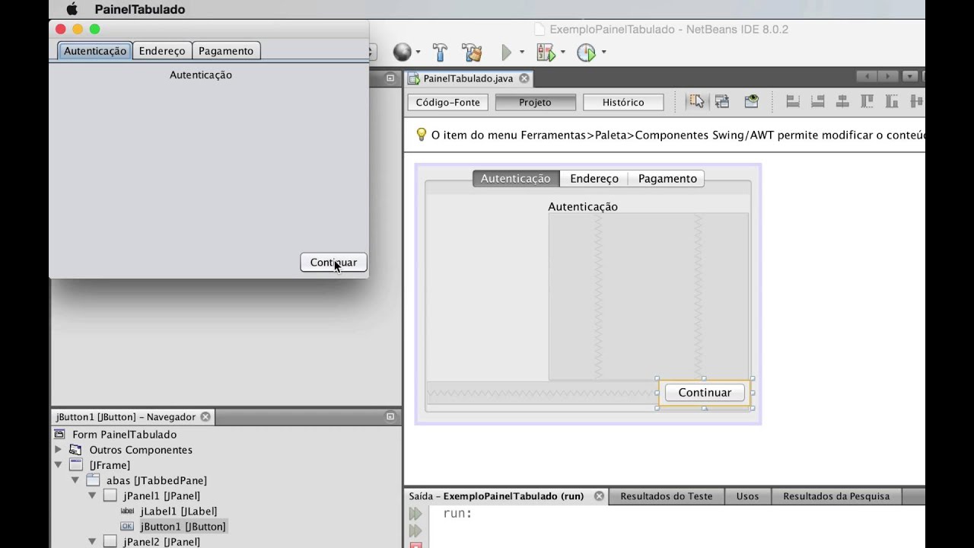Click the JFrame window icon in navigator

click(x=76, y=465)
